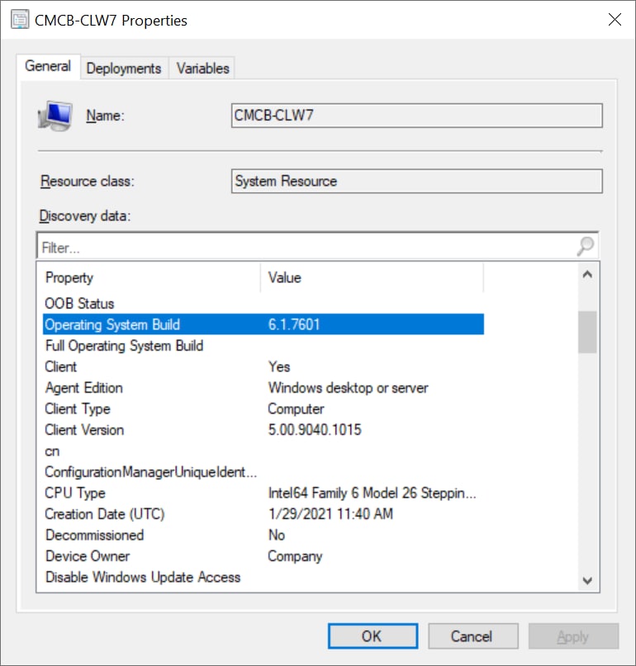Click the Computer value for Client Type
This screenshot has height=666, width=636.
point(296,409)
